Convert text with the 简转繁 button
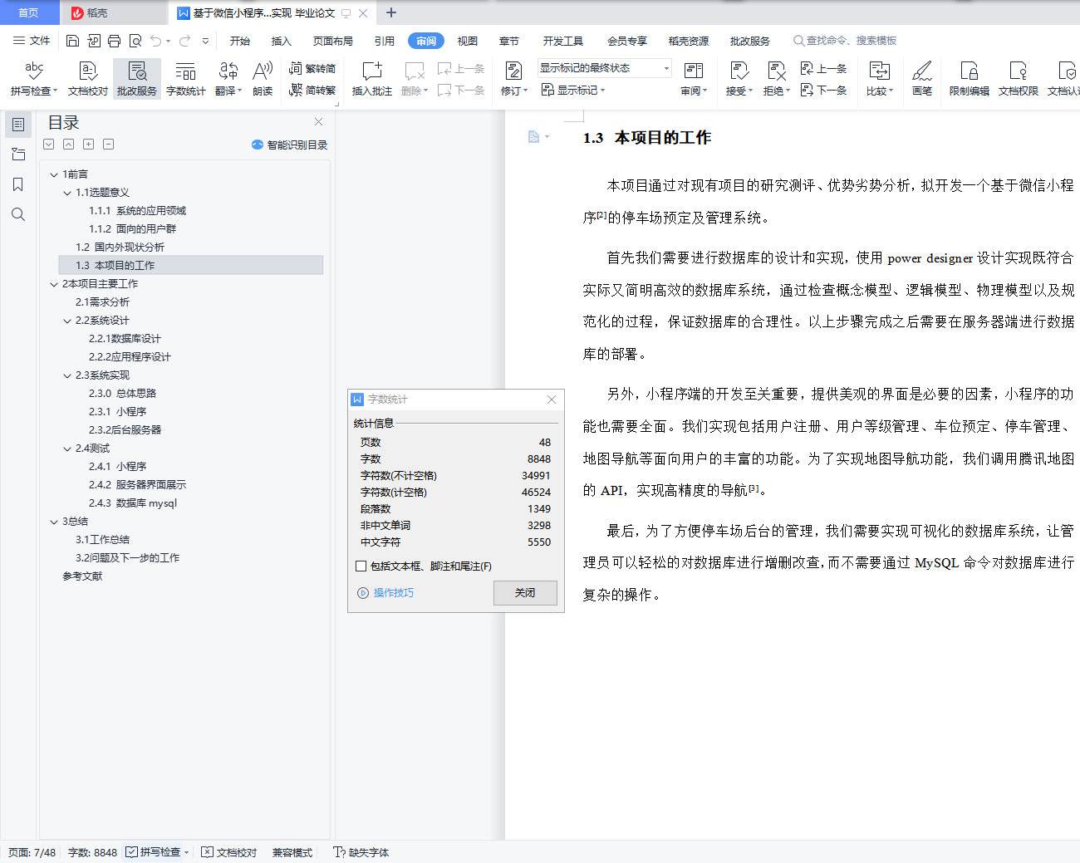The height and width of the screenshot is (863, 1080). pos(312,90)
